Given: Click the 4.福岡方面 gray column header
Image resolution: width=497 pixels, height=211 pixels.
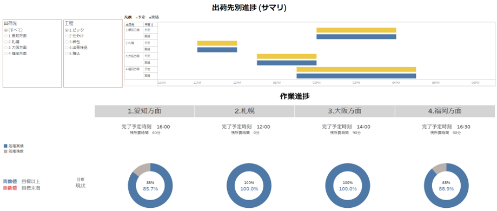Looking at the screenshot, I should (x=445, y=111).
